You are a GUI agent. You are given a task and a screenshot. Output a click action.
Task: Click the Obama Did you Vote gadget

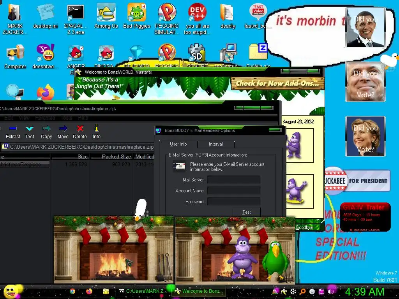(x=365, y=27)
